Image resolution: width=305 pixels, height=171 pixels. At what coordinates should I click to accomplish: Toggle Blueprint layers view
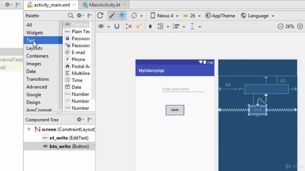[x=122, y=16]
